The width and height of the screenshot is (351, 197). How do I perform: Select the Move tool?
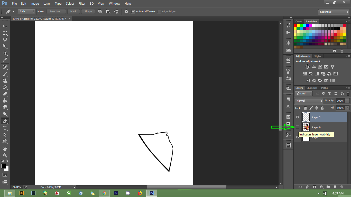click(x=5, y=26)
